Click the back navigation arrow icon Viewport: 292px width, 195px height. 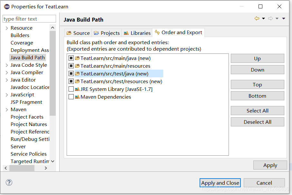click(257, 19)
